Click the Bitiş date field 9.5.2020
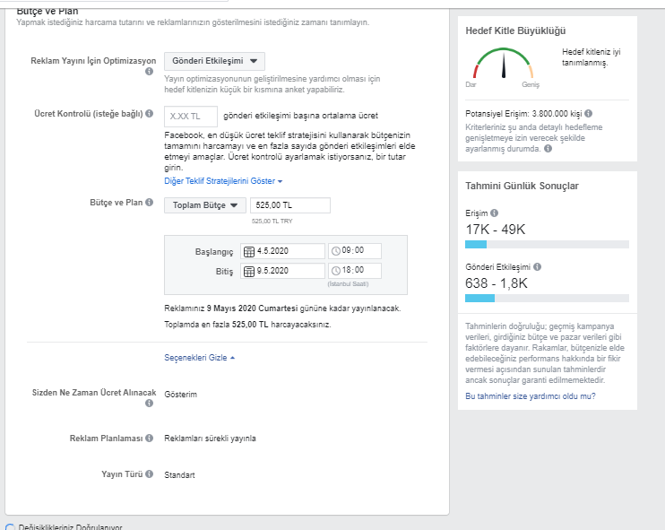This screenshot has width=665, height=530. pyautogui.click(x=282, y=271)
